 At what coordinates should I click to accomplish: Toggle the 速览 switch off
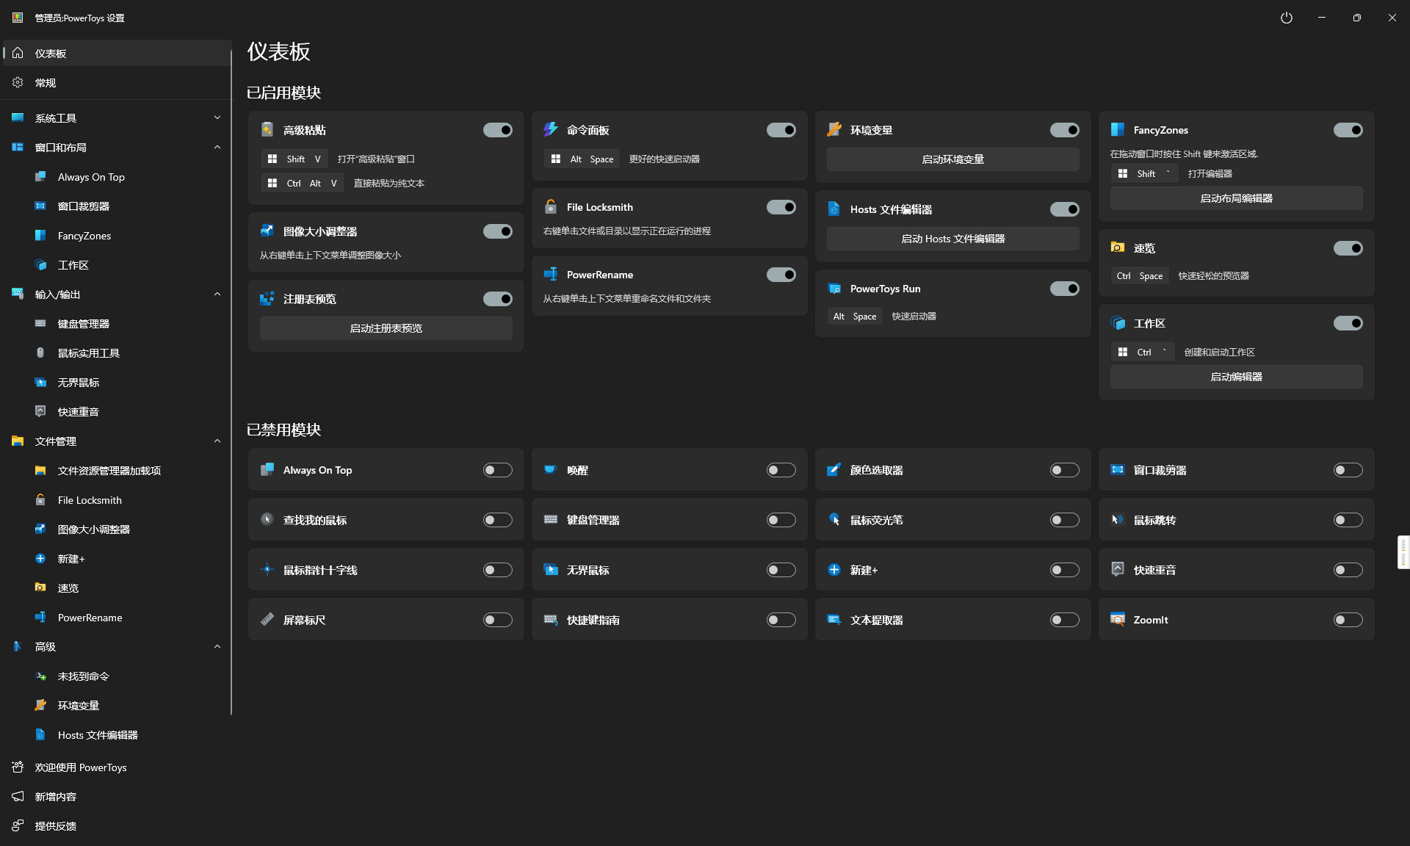pos(1348,248)
